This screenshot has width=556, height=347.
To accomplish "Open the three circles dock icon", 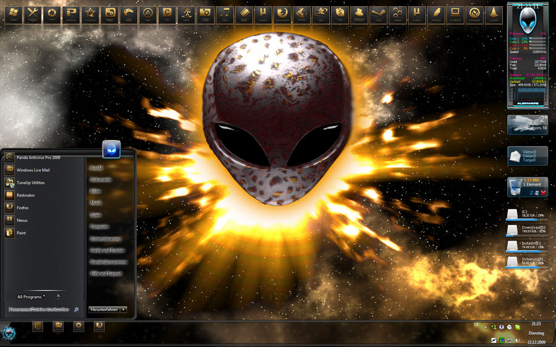I will coord(397,15).
